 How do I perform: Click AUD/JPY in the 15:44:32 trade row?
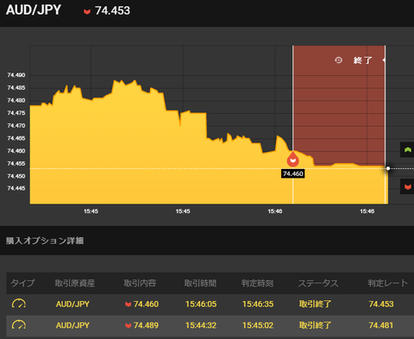[72, 325]
